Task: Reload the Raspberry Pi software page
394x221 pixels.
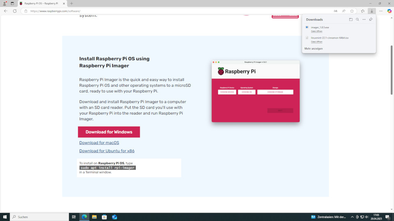Action: [x=15, y=11]
